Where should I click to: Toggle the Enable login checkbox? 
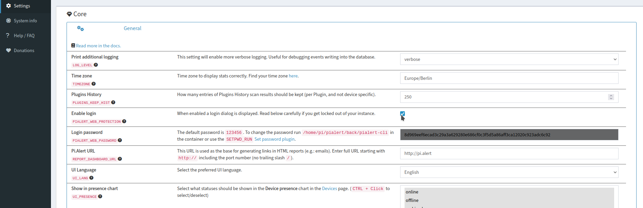click(x=403, y=114)
